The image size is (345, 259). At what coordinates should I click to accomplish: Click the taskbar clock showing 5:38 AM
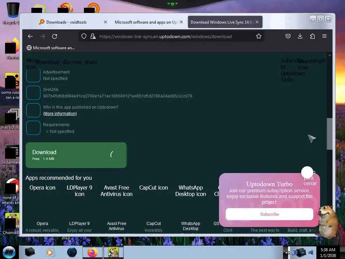(328, 252)
